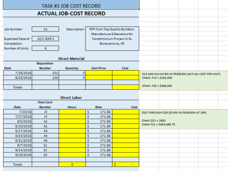Click the date cell 8/20/2018
Image resolution: width=228 pixels, height=171 pixels.
coord(18,78)
